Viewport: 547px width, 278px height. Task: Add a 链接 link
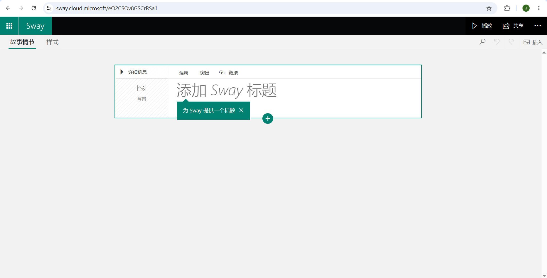(228, 73)
